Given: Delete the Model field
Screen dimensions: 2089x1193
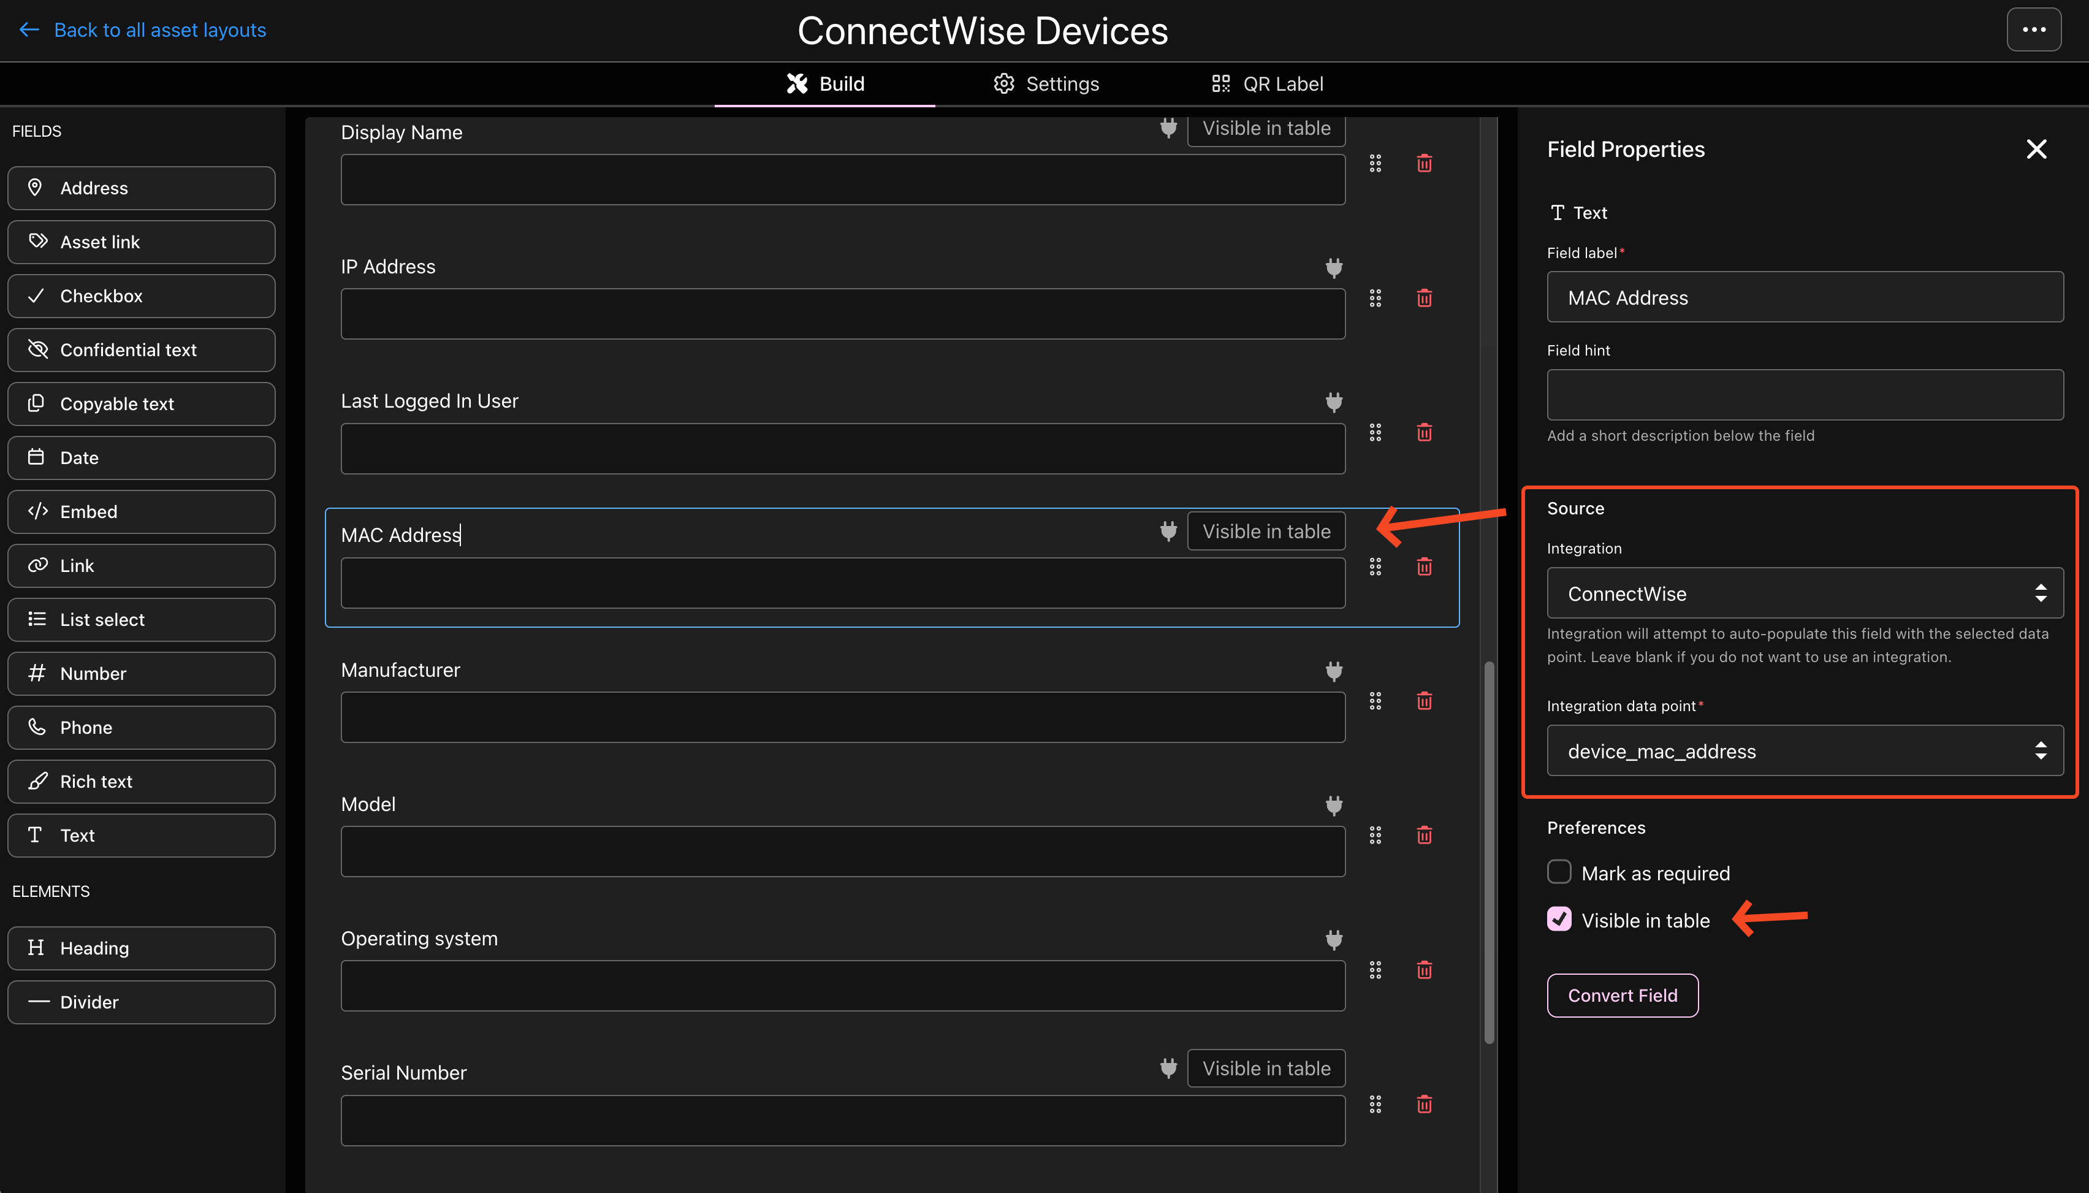Looking at the screenshot, I should [1425, 835].
